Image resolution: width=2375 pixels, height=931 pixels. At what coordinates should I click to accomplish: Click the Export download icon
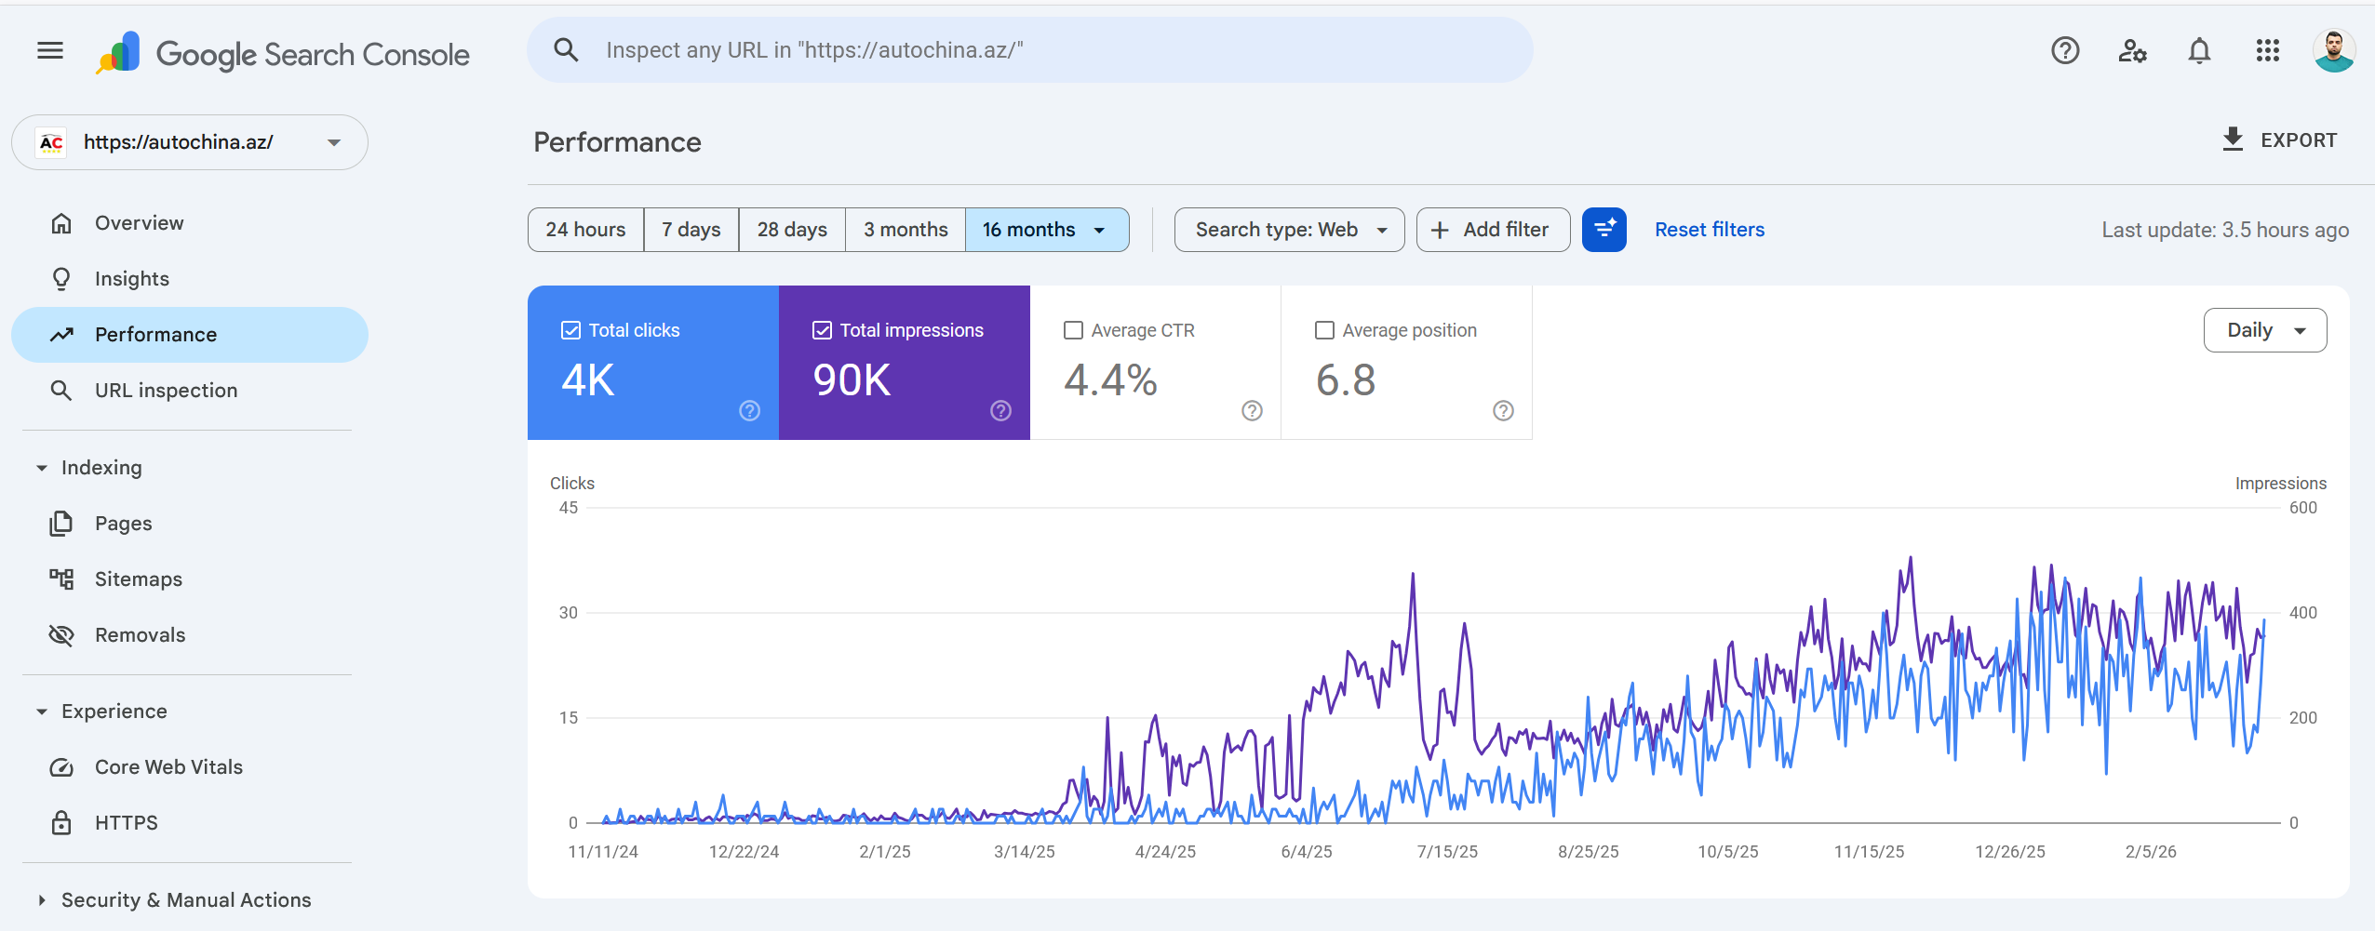click(x=2233, y=140)
